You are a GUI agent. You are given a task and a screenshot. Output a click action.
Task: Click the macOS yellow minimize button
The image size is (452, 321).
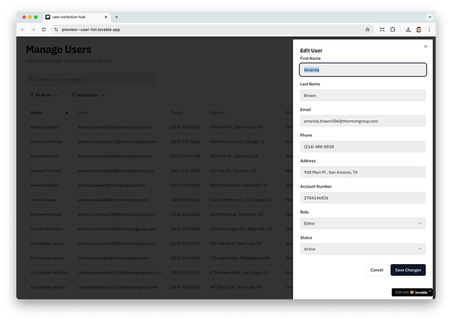(x=30, y=17)
